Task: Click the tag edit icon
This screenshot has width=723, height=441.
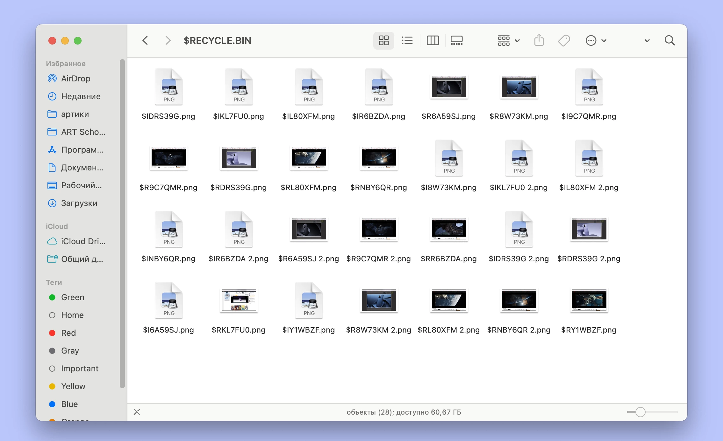Action: tap(564, 40)
